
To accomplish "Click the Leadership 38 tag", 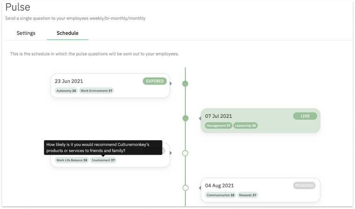I will 246,126.
